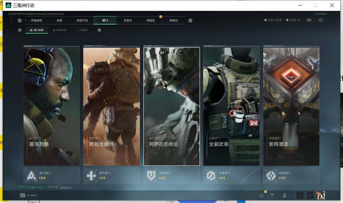Screen dimensions: 343x203
Task: Click the 战术部门 LV.2 label
Action: click(162, 178)
